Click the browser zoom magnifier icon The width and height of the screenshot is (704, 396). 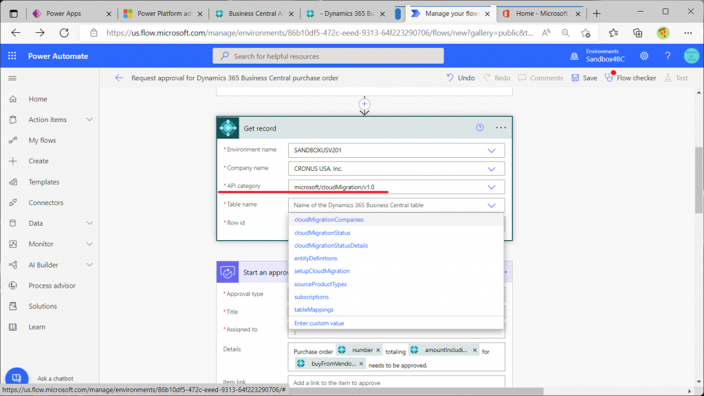click(566, 33)
